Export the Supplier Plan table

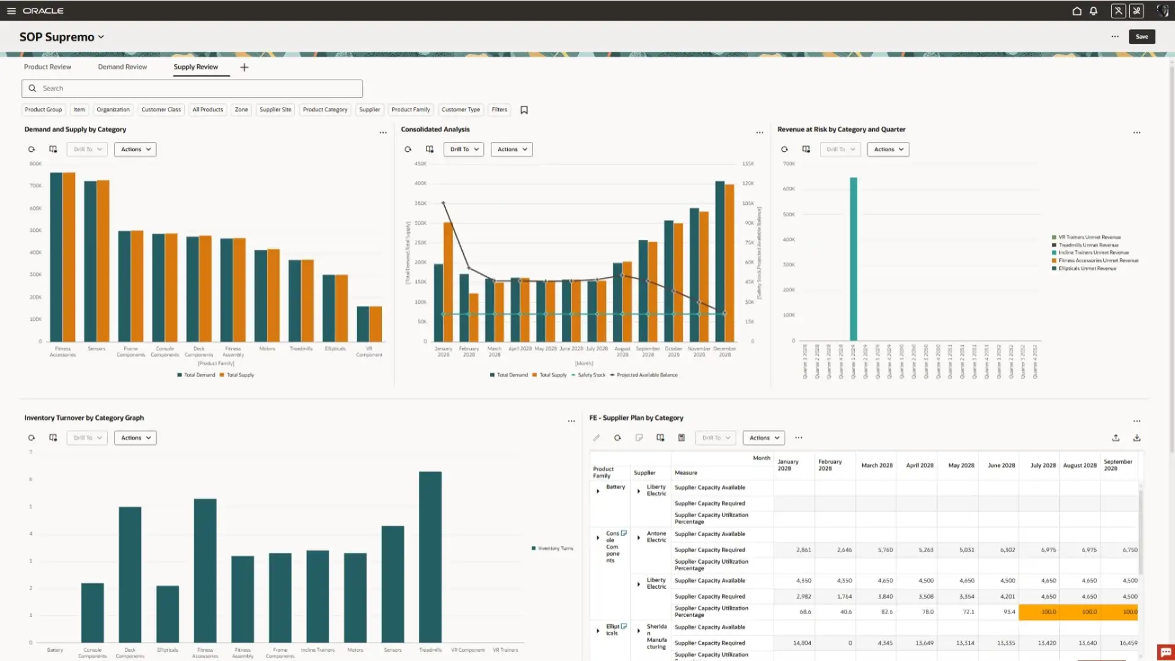pyautogui.click(x=1116, y=438)
